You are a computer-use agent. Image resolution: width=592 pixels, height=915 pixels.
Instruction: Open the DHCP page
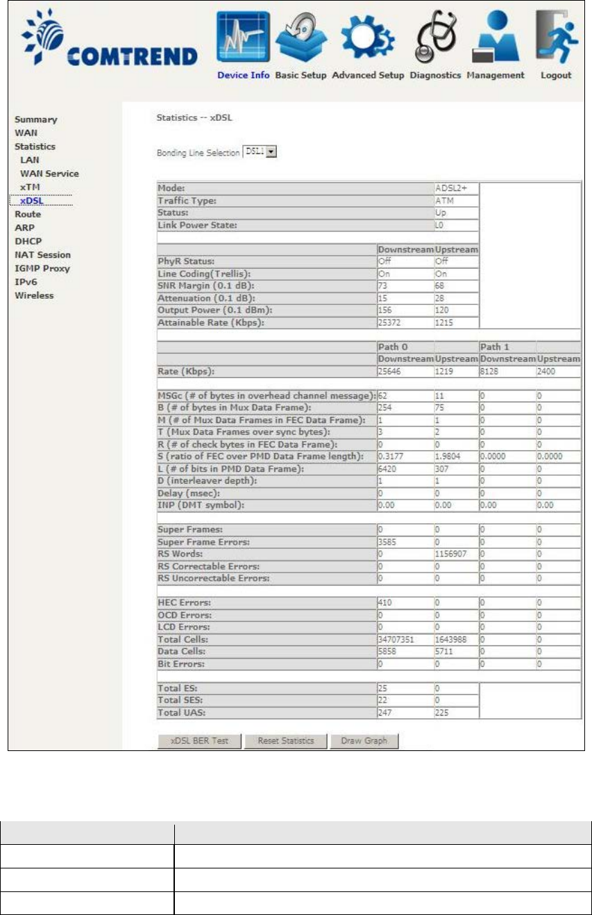click(28, 241)
